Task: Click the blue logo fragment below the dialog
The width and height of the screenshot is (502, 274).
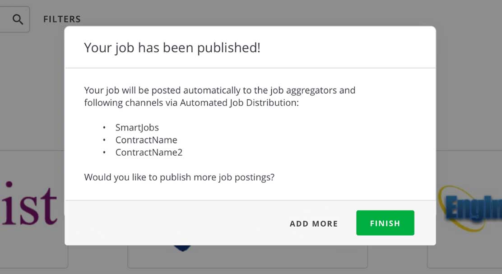Action: click(x=182, y=248)
